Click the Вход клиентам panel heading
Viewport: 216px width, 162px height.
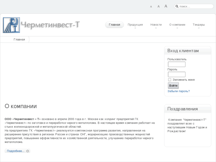tap(183, 51)
